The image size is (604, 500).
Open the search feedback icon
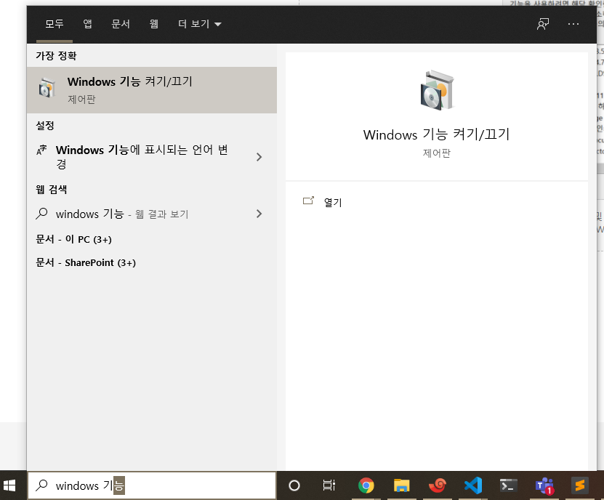coord(543,24)
